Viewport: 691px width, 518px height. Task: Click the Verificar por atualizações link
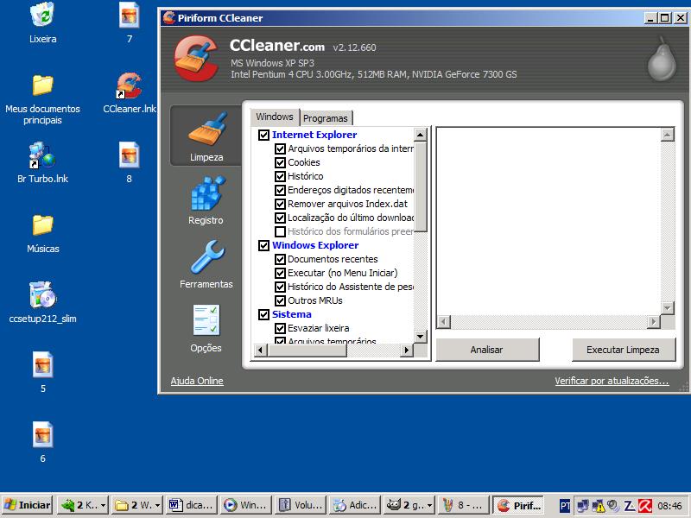[x=612, y=381]
